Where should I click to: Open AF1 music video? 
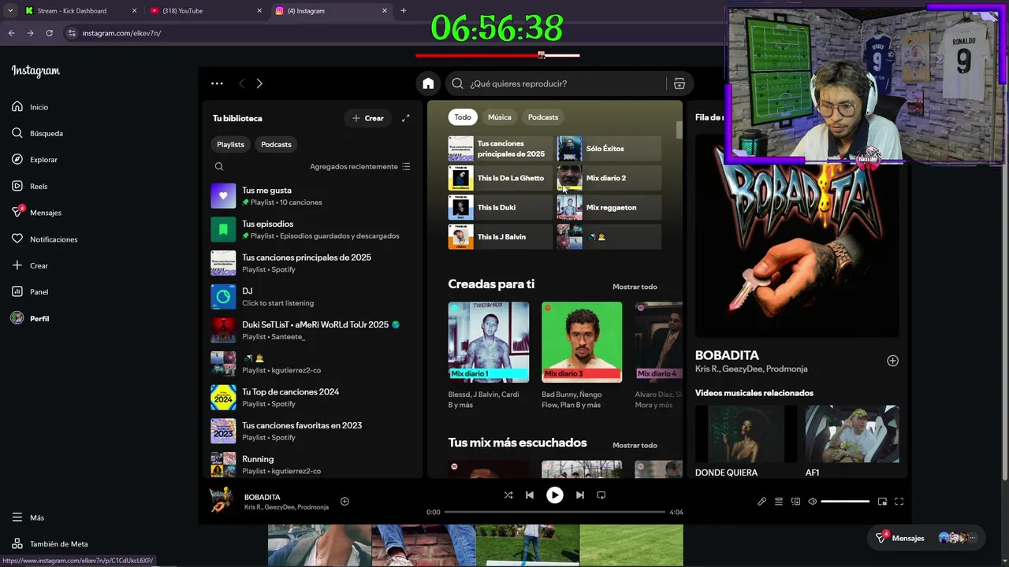(852, 442)
